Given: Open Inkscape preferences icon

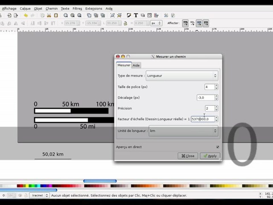Looking at the screenshot, I should point(166,15).
